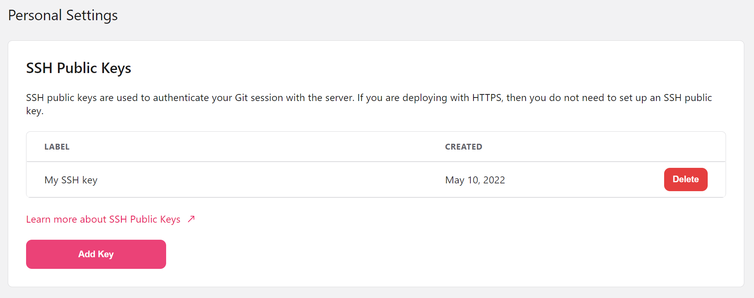Click the LABEL column header
Image resolution: width=754 pixels, height=298 pixels.
(x=57, y=147)
